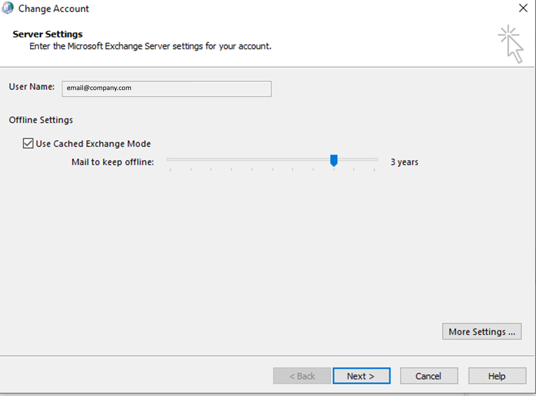The width and height of the screenshot is (536, 396).
Task: Proceed by clicking Next
Action: (x=361, y=376)
